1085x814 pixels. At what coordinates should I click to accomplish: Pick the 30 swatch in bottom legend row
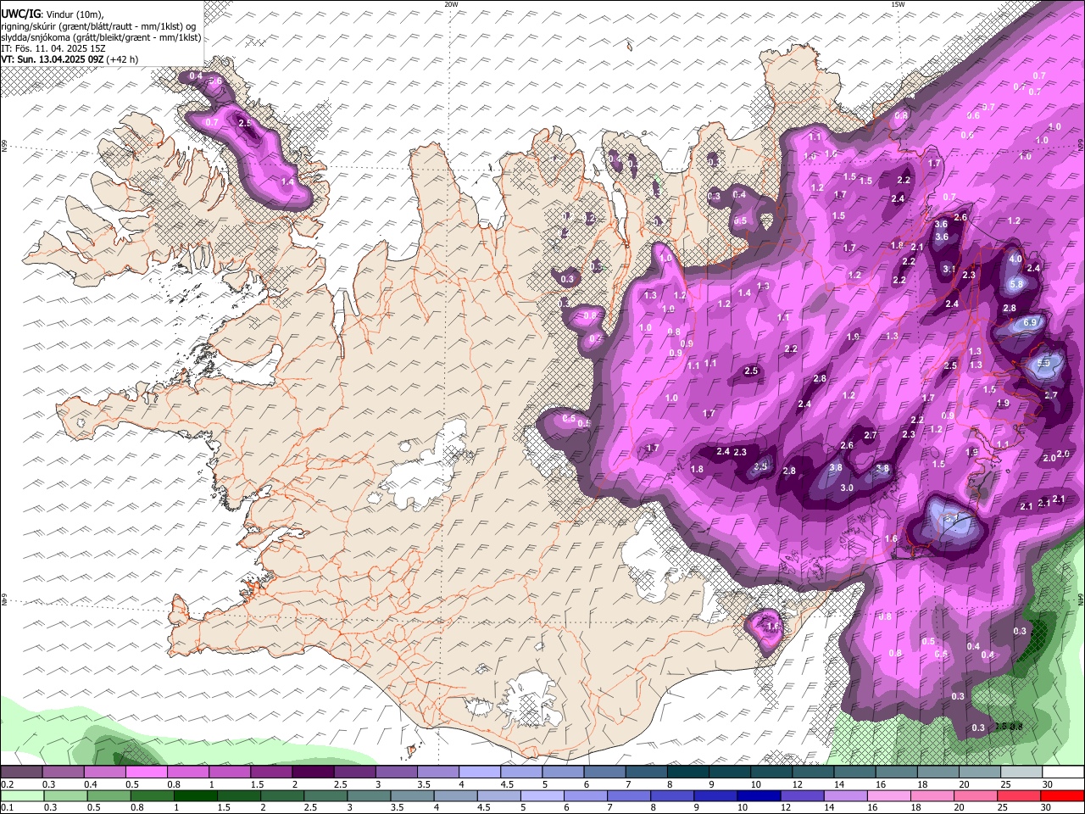(x=1063, y=796)
